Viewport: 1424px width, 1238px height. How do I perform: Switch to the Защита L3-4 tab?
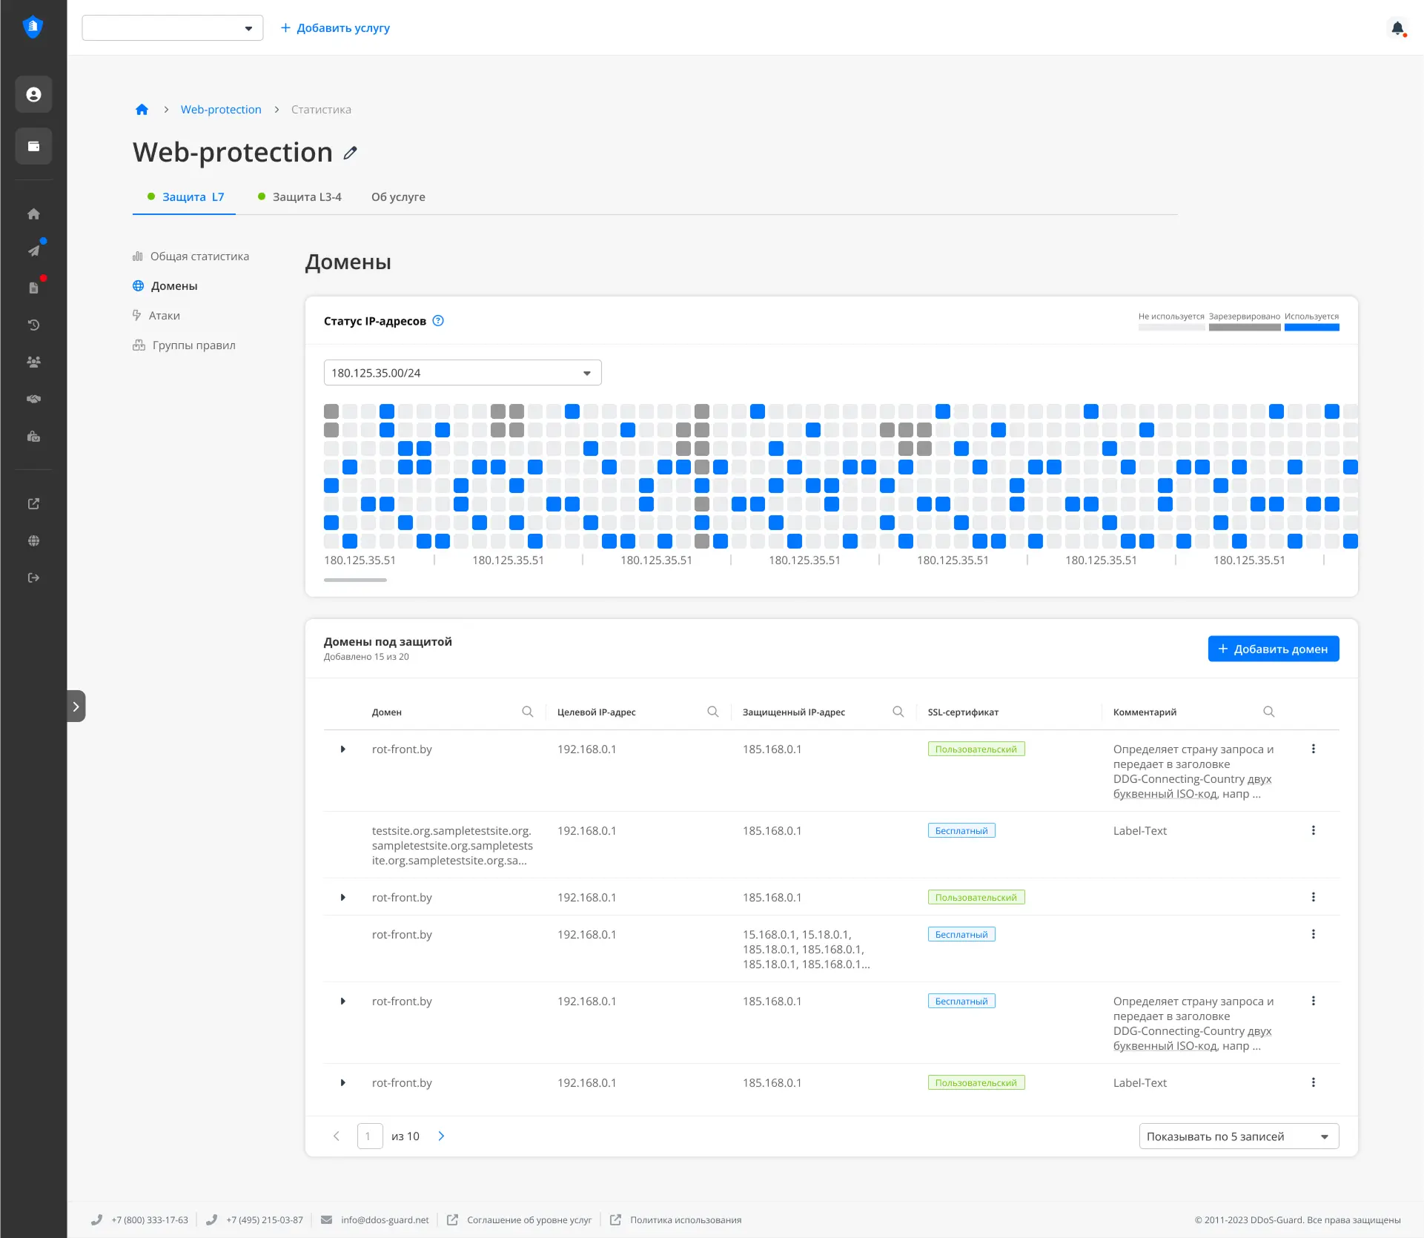pos(299,197)
